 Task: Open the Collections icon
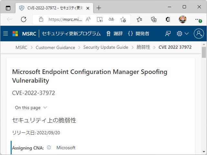pyautogui.click(x=154, y=19)
